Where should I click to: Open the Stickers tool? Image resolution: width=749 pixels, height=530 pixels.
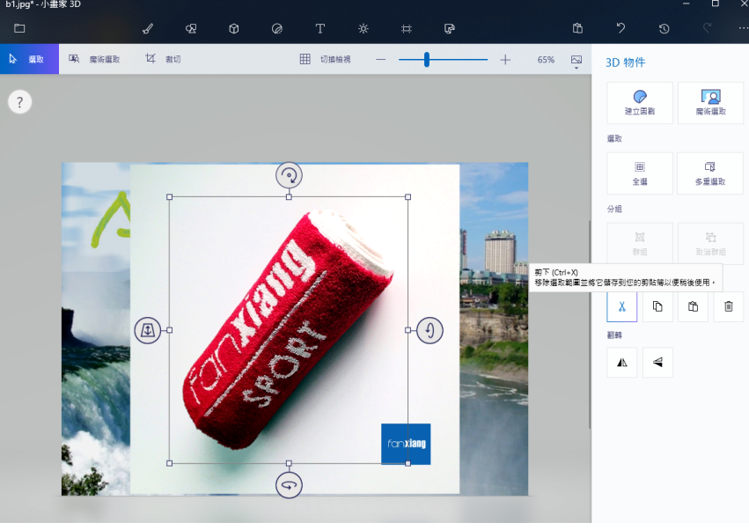point(277,29)
